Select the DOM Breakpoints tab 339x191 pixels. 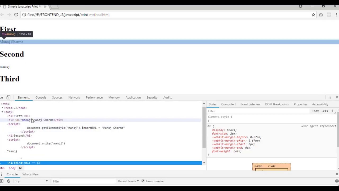[277, 104]
